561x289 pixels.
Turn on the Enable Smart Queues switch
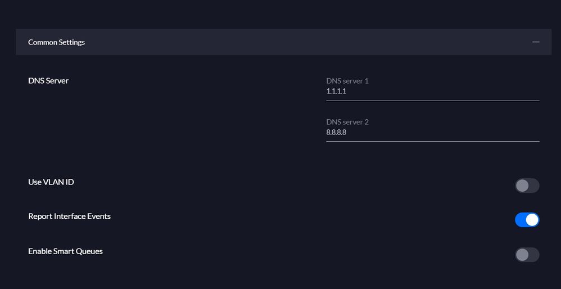pyautogui.click(x=527, y=255)
